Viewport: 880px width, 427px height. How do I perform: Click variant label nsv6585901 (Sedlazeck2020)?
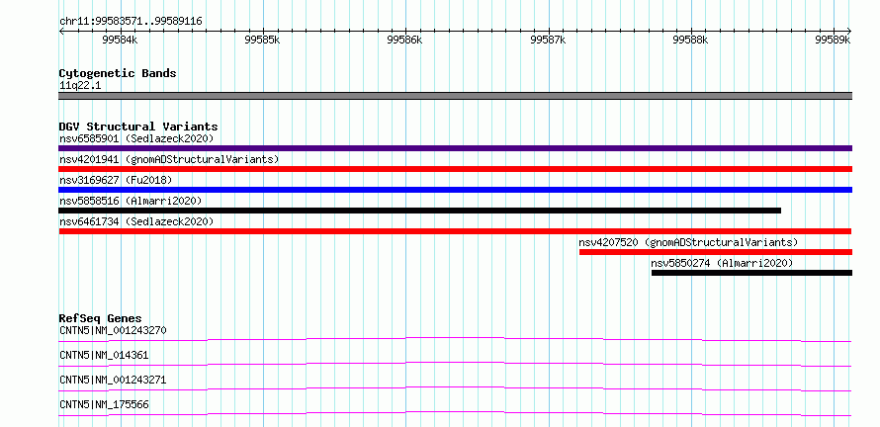click(x=136, y=138)
